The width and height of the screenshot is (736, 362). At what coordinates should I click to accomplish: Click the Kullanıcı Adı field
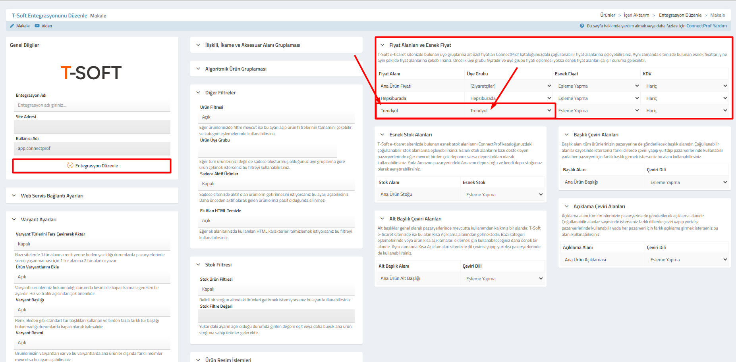click(92, 148)
